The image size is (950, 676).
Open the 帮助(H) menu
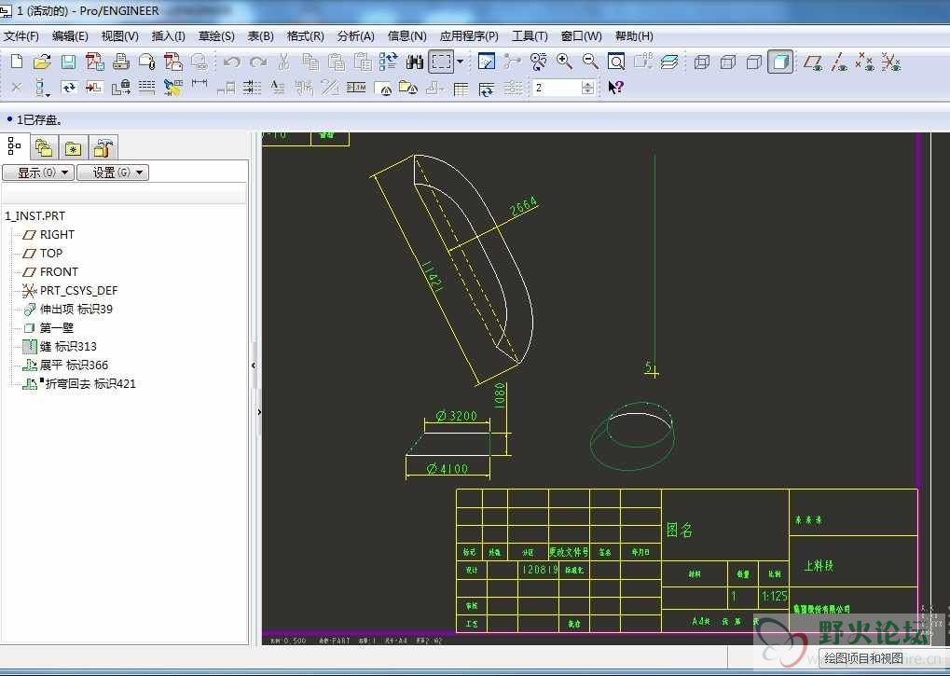click(634, 36)
